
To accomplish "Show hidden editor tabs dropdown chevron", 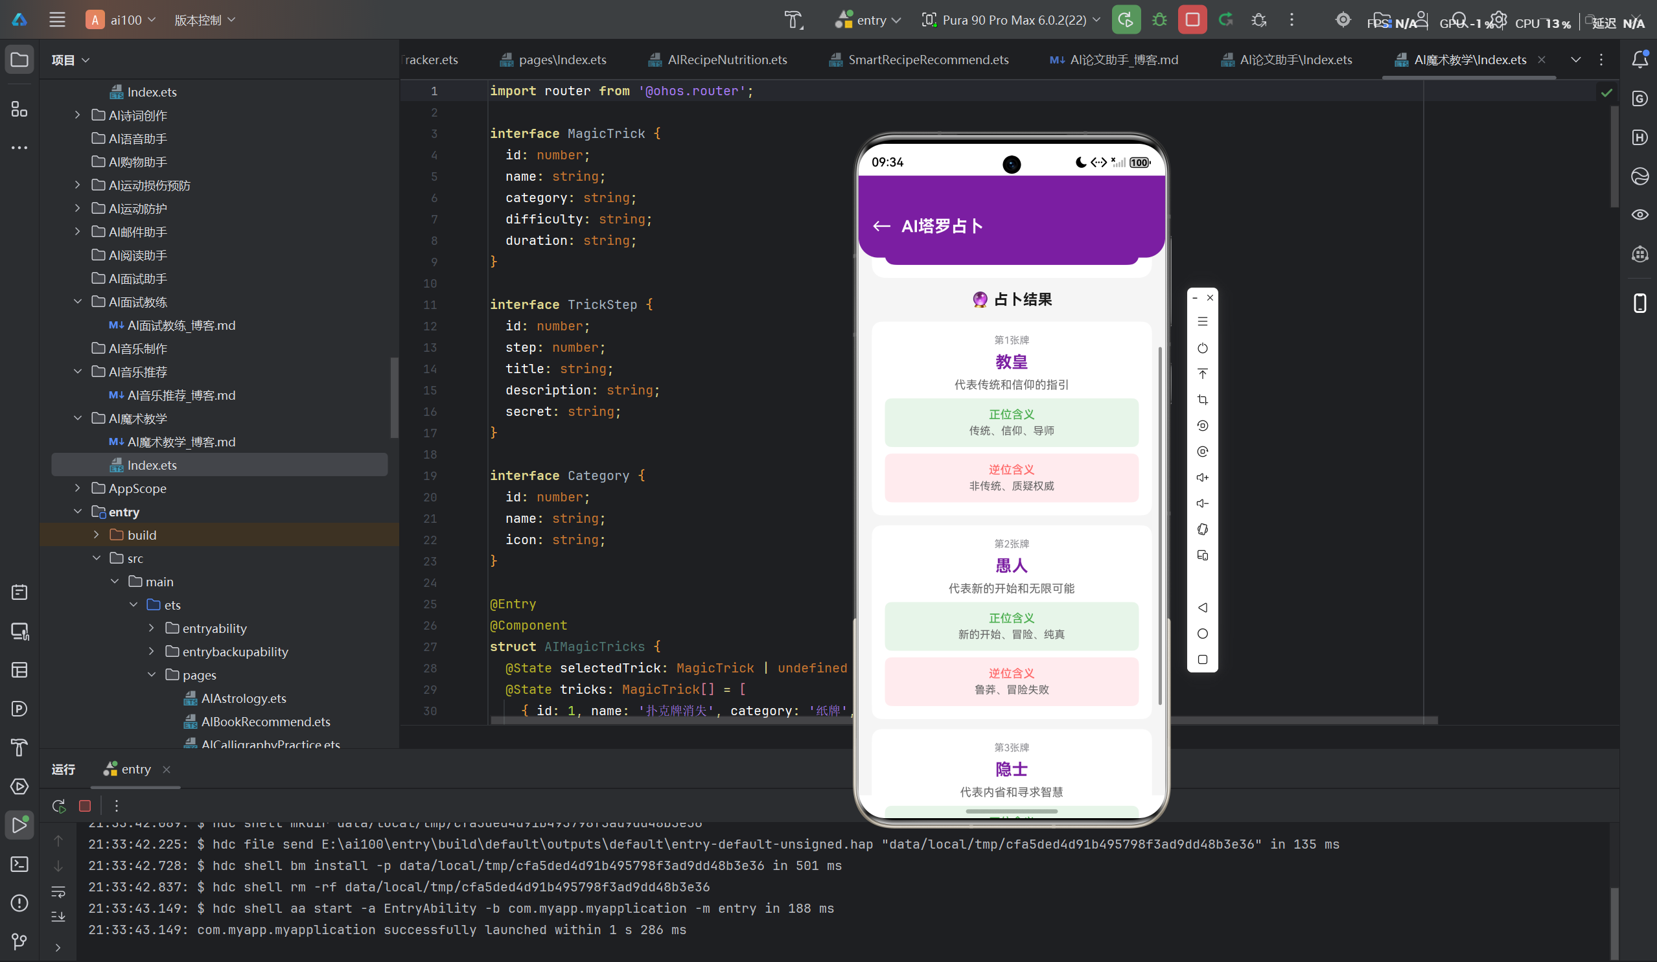I will [1576, 60].
